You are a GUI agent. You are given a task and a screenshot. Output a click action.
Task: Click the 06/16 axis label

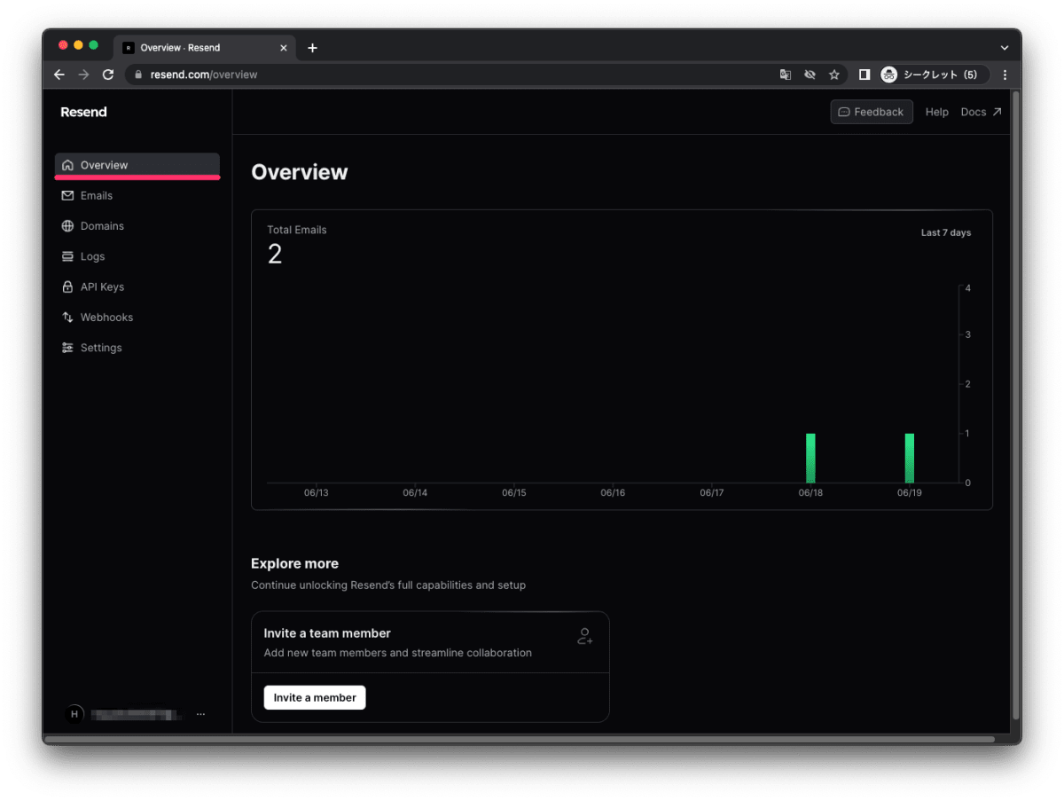[613, 492]
